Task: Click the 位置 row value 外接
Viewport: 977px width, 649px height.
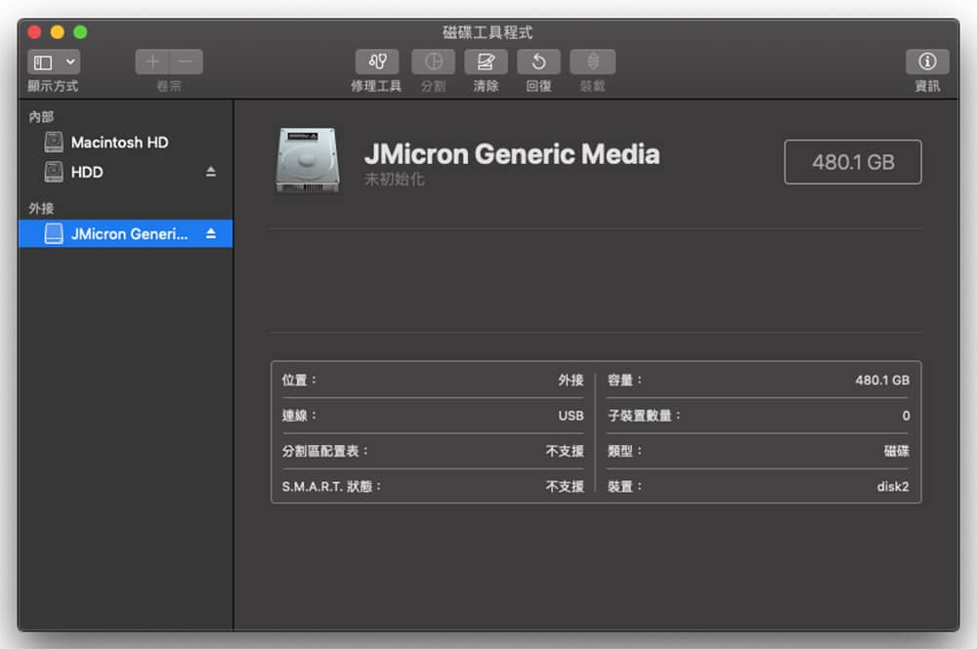Action: pyautogui.click(x=571, y=381)
